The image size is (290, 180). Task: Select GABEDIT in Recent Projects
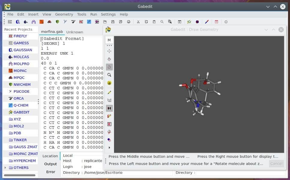[x=20, y=112]
